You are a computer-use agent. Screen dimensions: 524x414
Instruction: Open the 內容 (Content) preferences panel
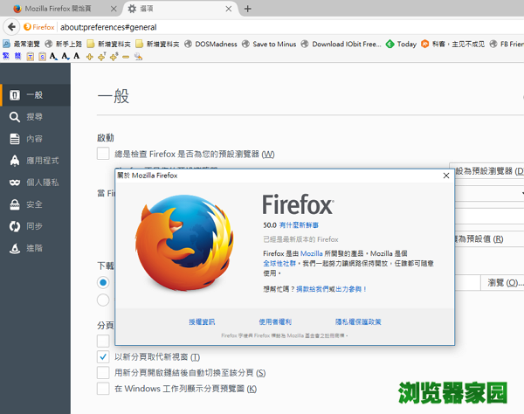pos(33,139)
